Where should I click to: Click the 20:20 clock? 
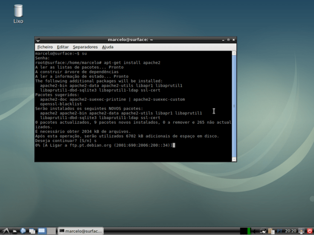(x=291, y=231)
